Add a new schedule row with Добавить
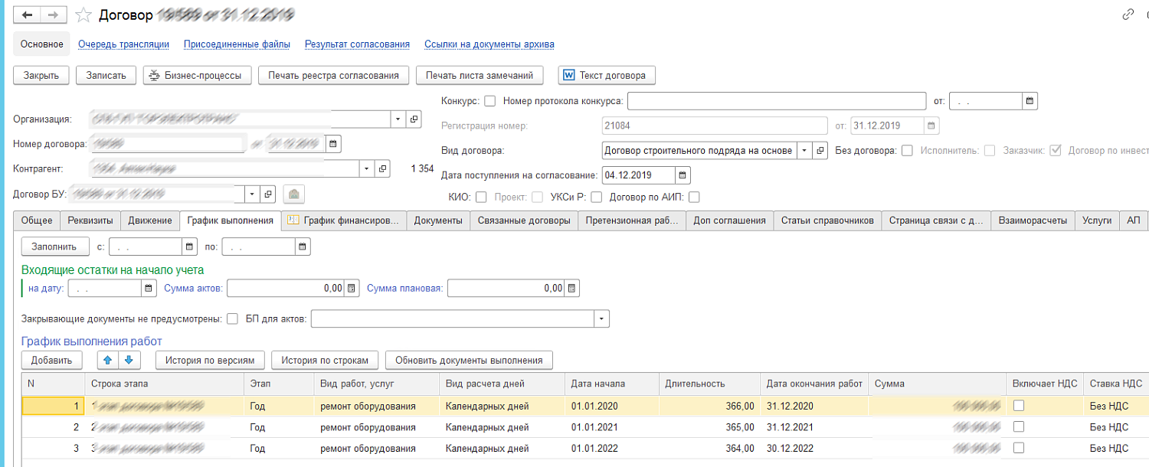 coord(52,360)
